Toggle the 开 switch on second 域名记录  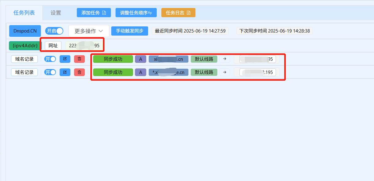(x=50, y=72)
